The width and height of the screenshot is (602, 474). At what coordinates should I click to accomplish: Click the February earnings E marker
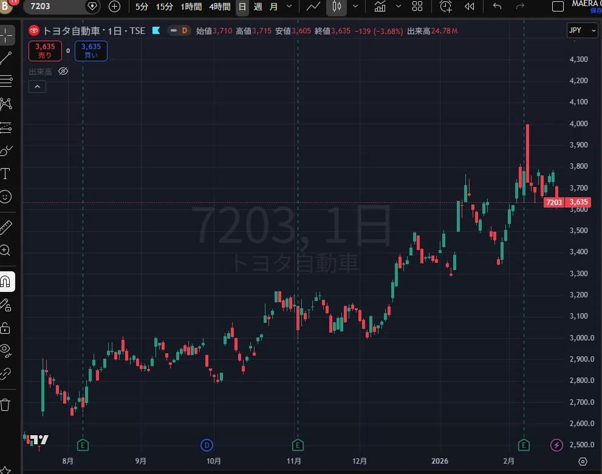(x=524, y=445)
